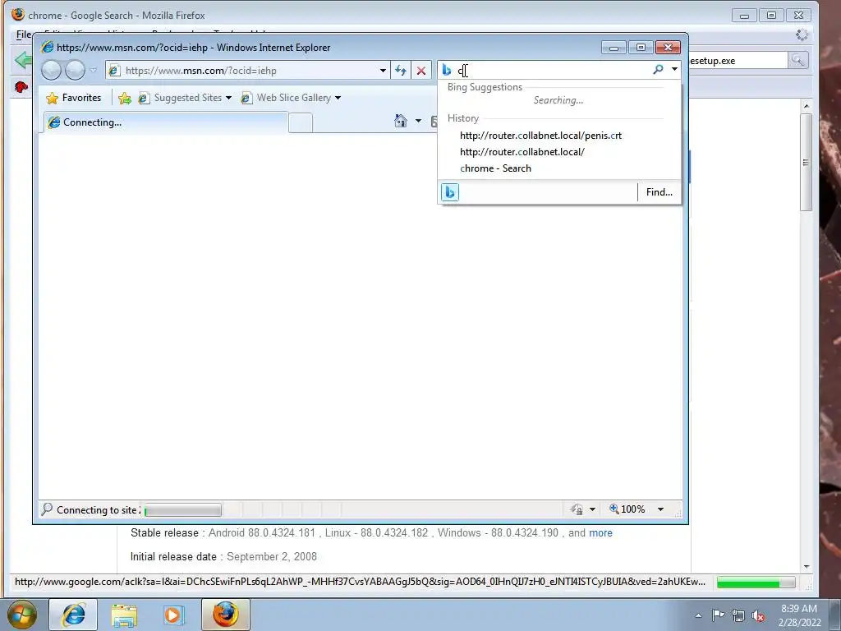Click the magnifier icon in IE status bar
The height and width of the screenshot is (631, 841).
coord(47,509)
